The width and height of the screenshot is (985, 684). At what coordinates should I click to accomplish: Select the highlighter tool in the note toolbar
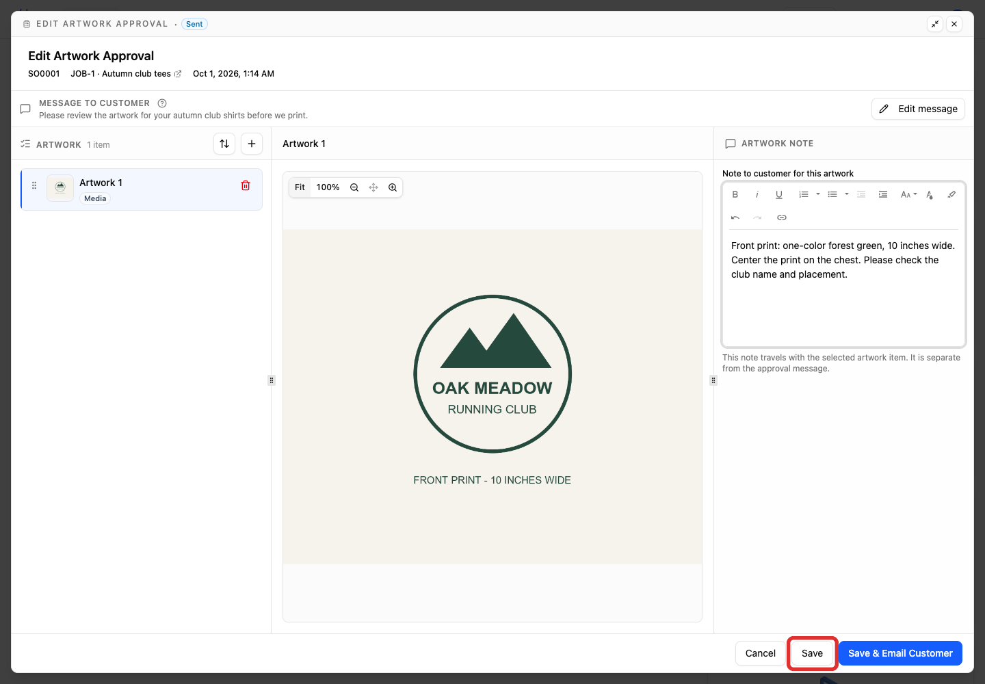tap(951, 194)
